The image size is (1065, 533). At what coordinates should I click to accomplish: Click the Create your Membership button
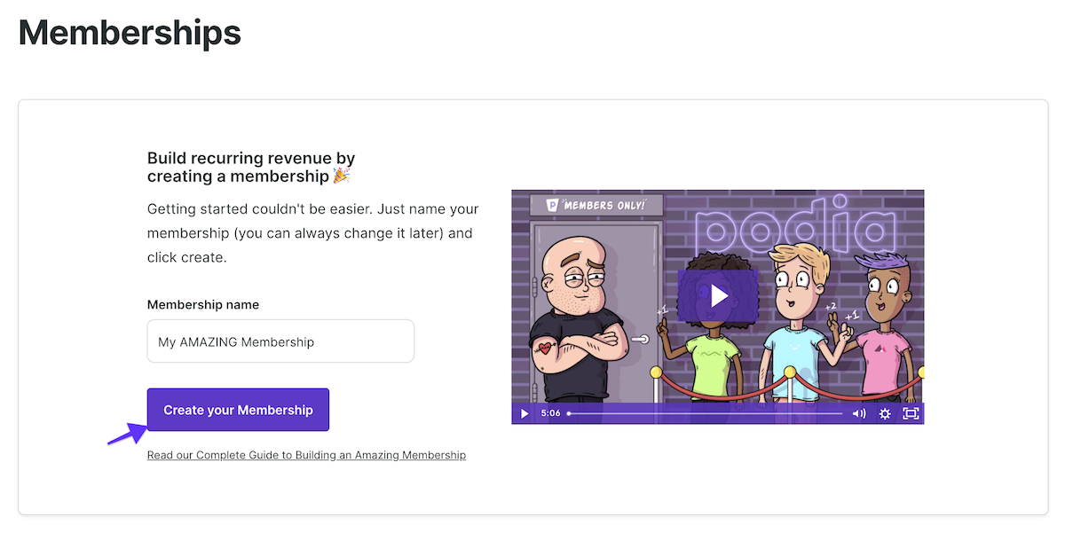[x=238, y=410]
